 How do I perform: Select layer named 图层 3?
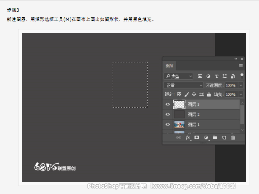[193, 105]
